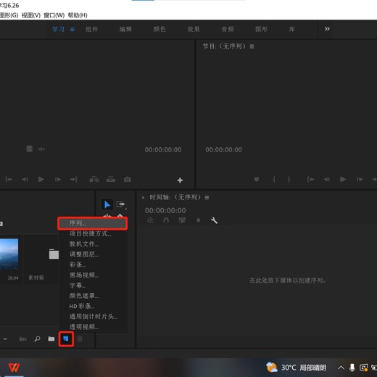Click Drag Video Only icon in Source monitor
This screenshot has width=377, height=377.
click(x=30, y=149)
